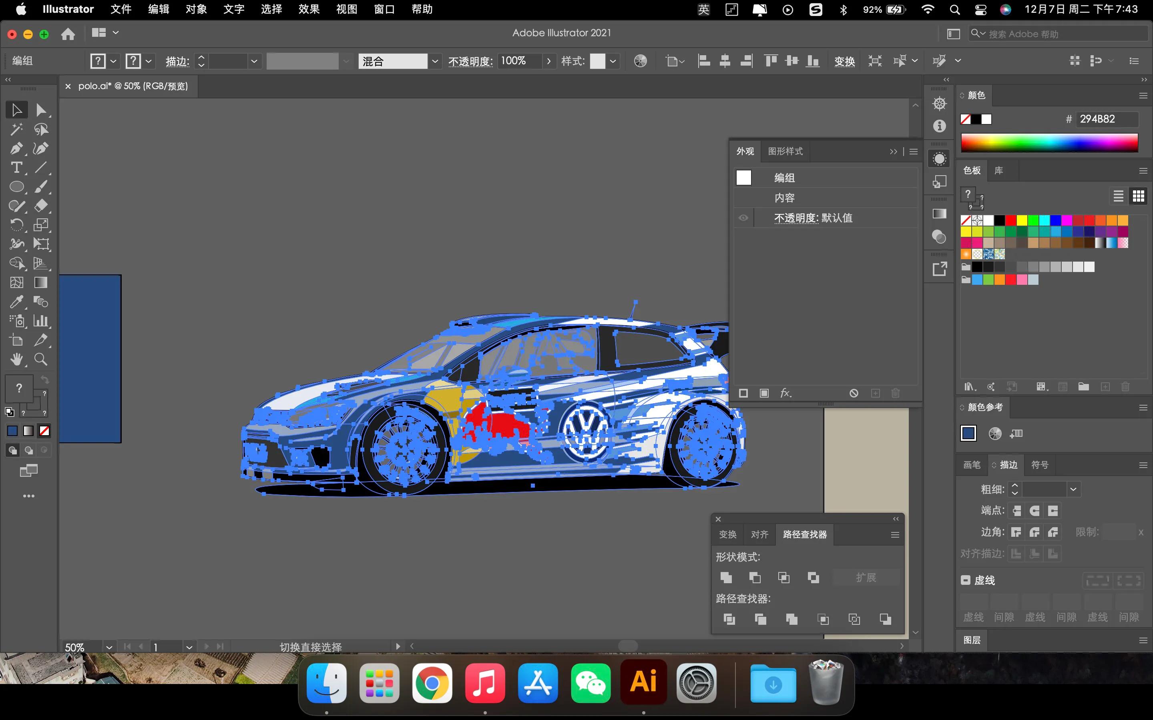Select Miter Join corner option
1153x720 pixels.
tap(1016, 532)
